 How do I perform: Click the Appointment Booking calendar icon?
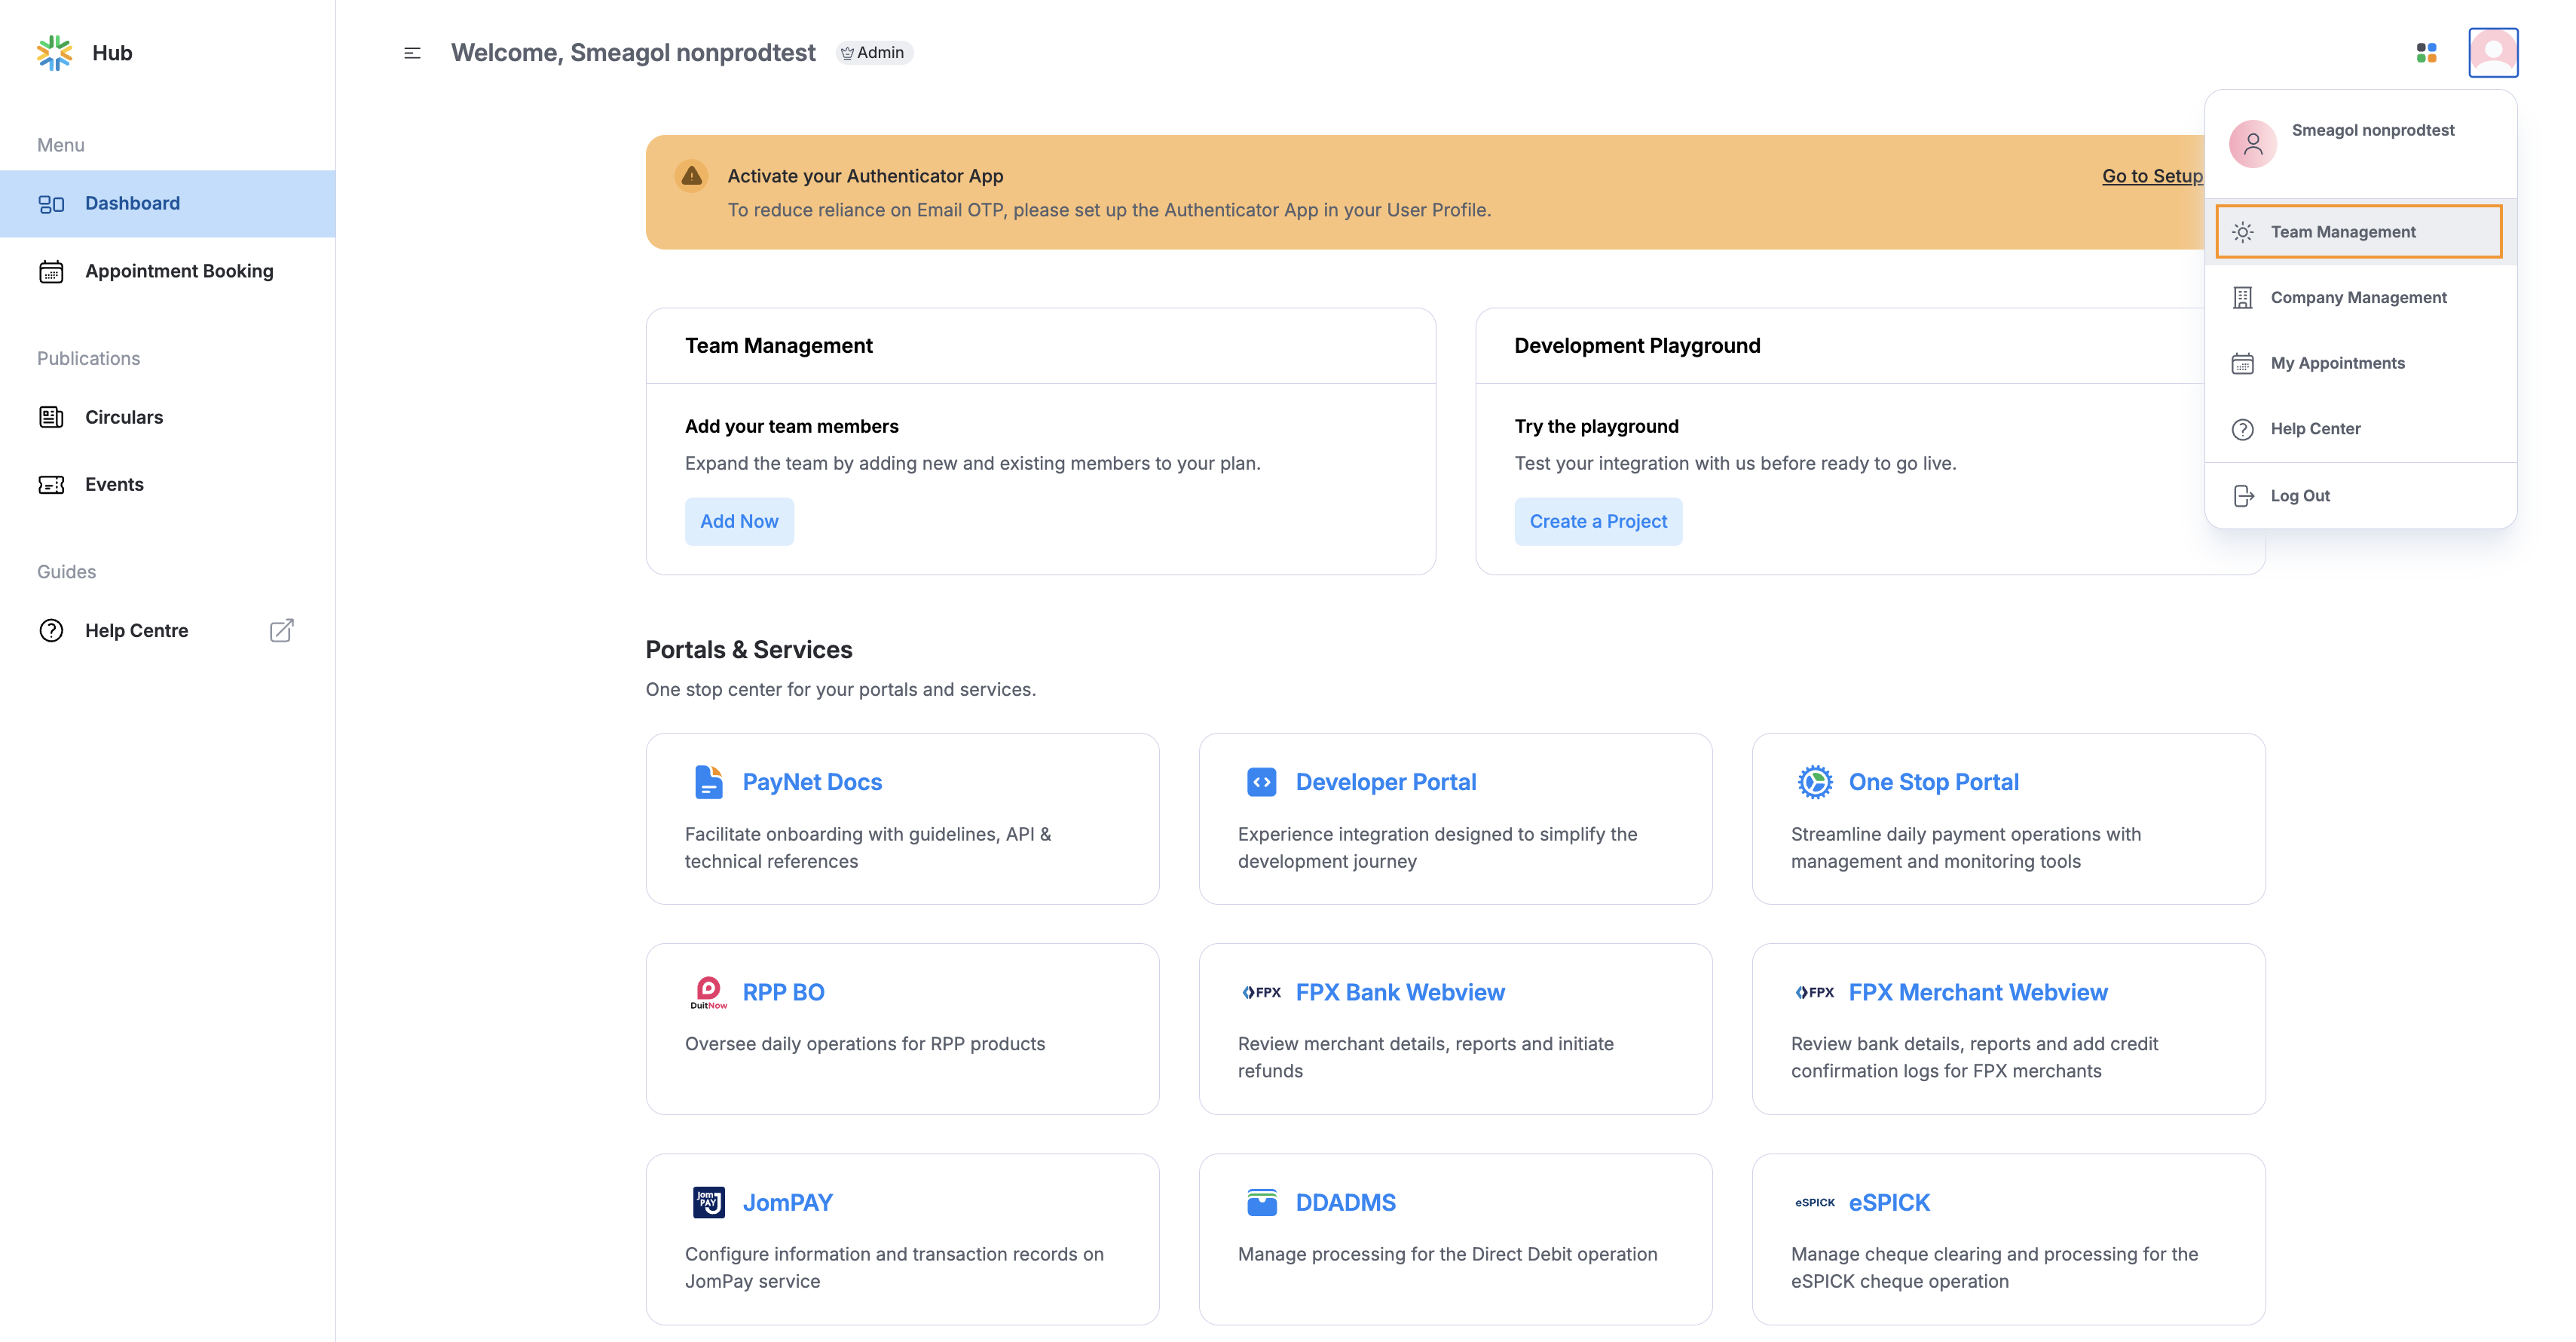click(51, 272)
